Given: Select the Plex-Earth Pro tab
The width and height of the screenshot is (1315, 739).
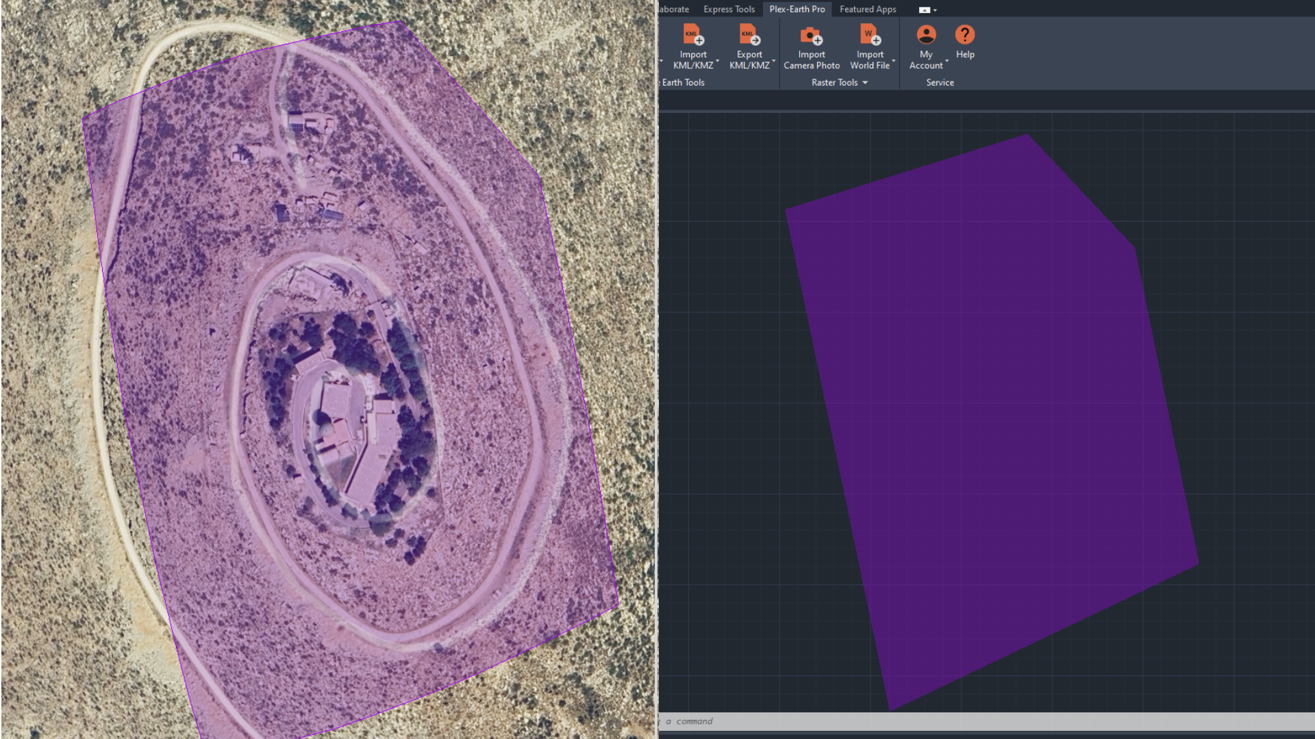Looking at the screenshot, I should (x=797, y=9).
